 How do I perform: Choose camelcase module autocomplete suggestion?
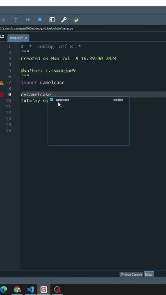click(x=89, y=100)
